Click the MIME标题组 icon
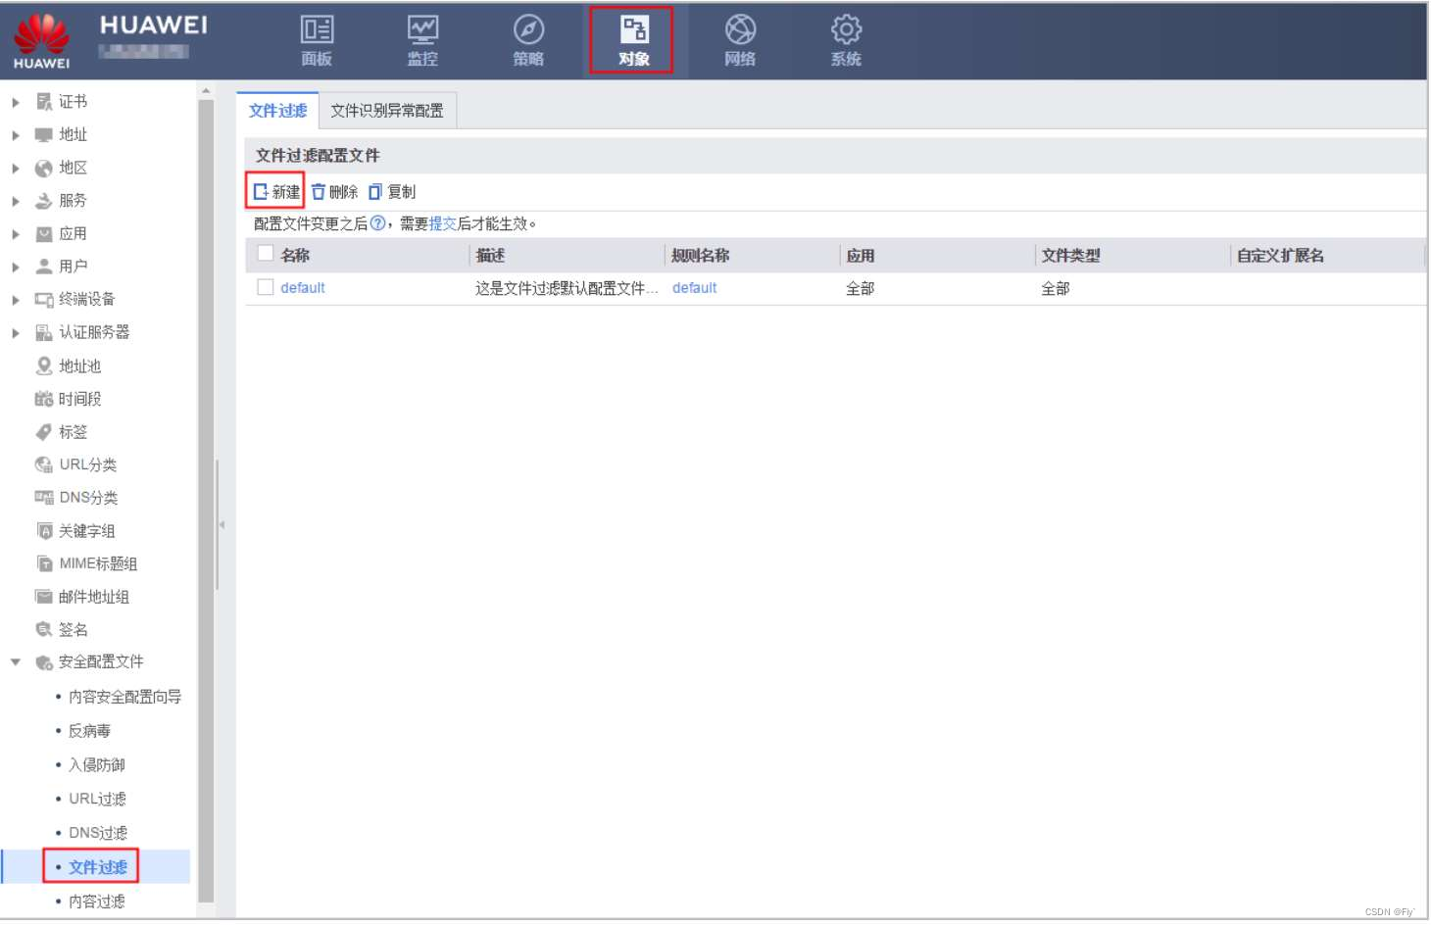This screenshot has height=926, width=1431. pos(44,564)
